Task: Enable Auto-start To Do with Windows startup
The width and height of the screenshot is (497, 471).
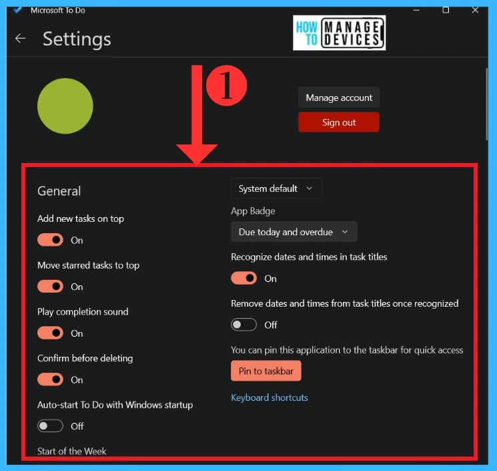Action: click(50, 426)
